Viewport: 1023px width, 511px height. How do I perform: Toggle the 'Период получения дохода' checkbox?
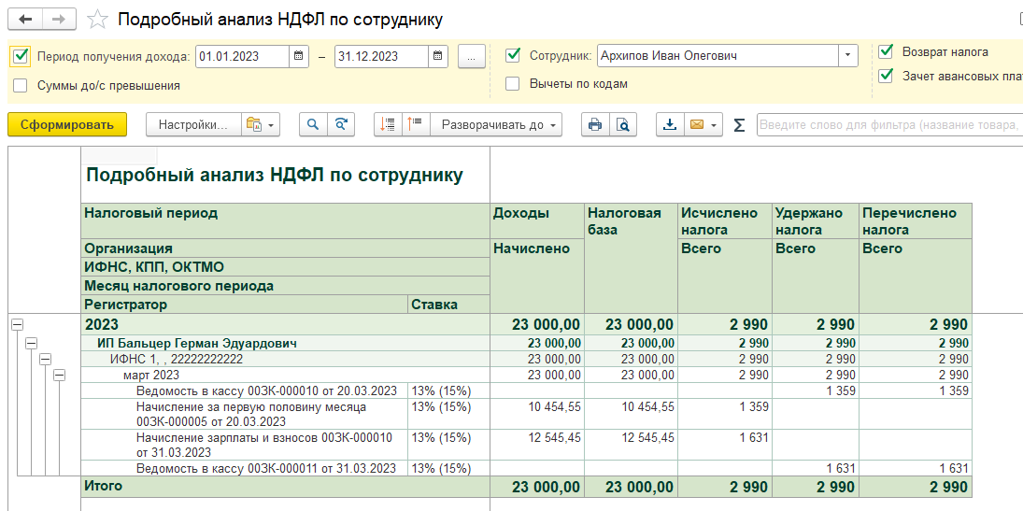21,56
